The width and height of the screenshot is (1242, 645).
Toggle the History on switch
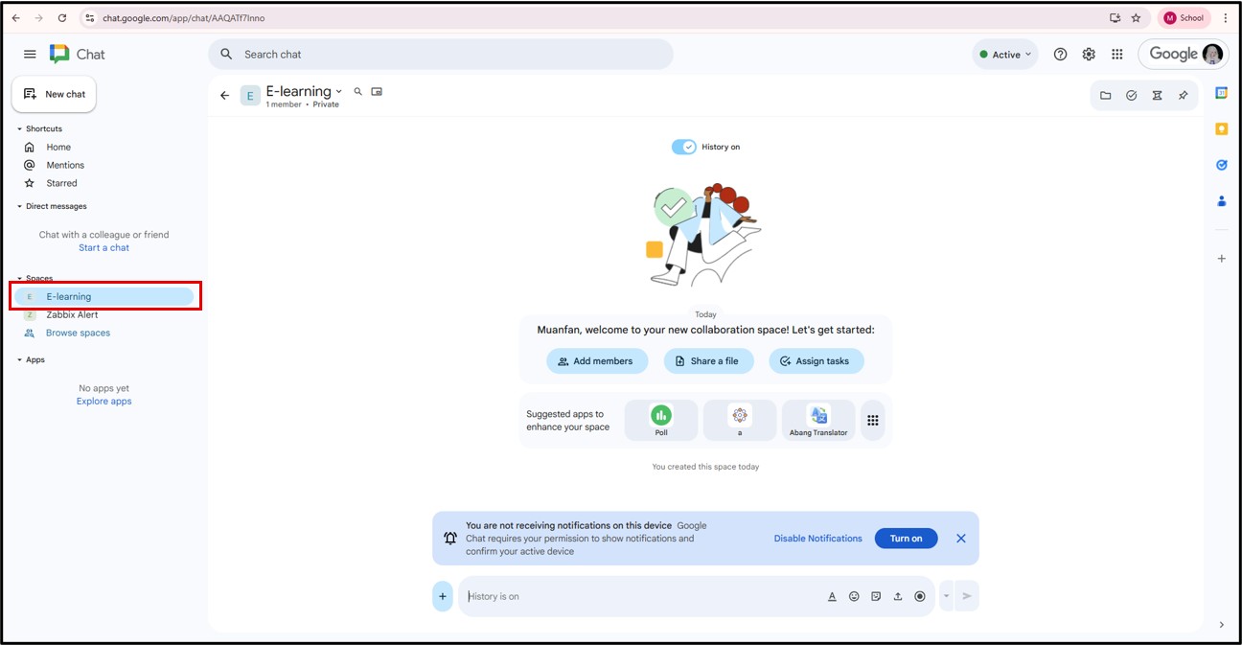[683, 147]
